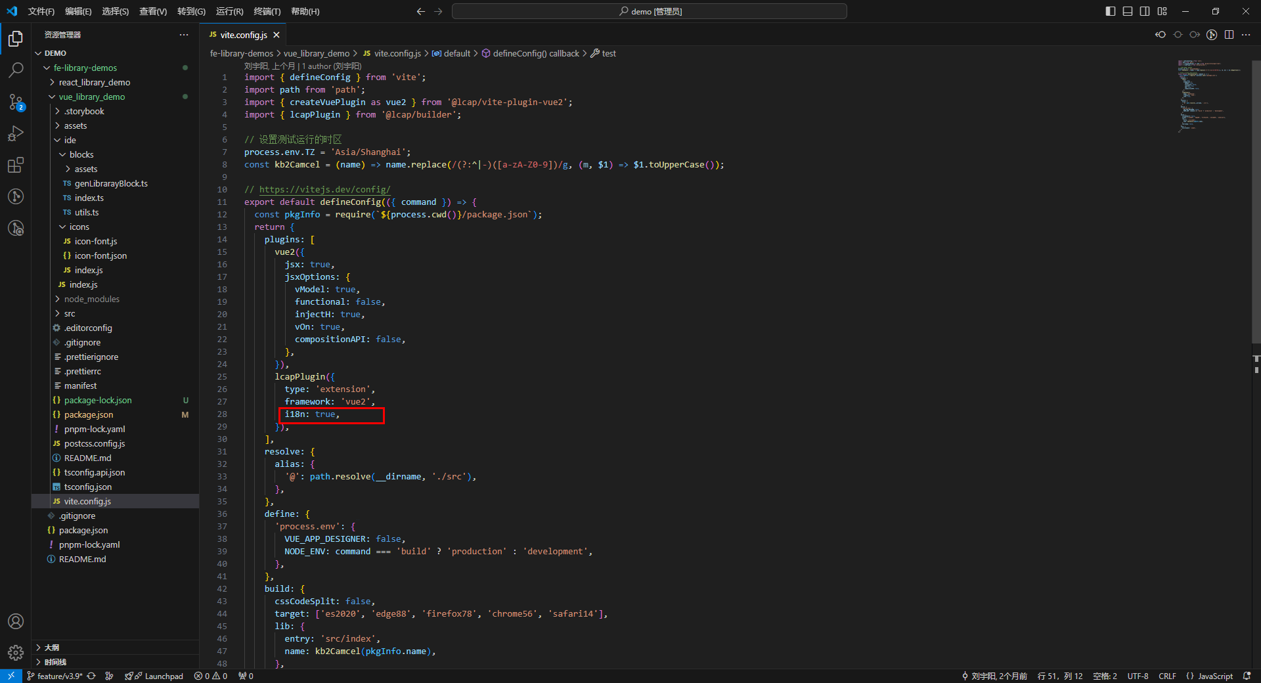Go back in navigation history
Screen dimensions: 1261x683
(421, 11)
